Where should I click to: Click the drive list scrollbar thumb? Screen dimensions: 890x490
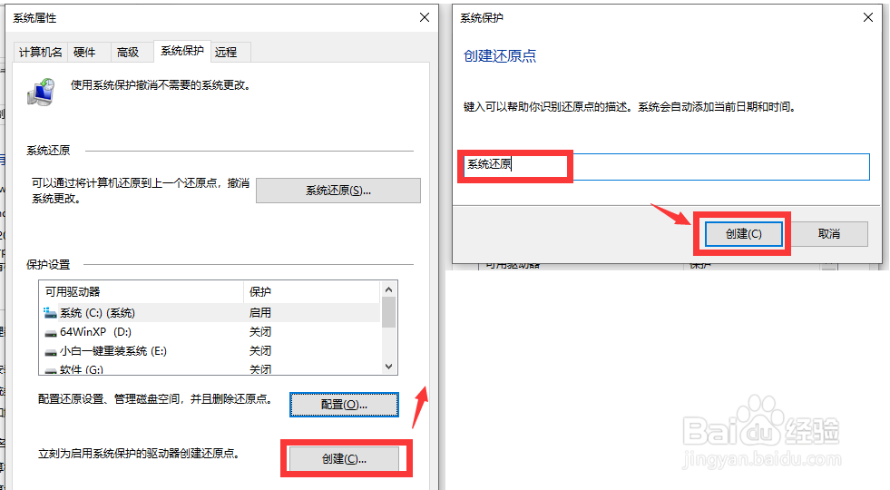(389, 312)
